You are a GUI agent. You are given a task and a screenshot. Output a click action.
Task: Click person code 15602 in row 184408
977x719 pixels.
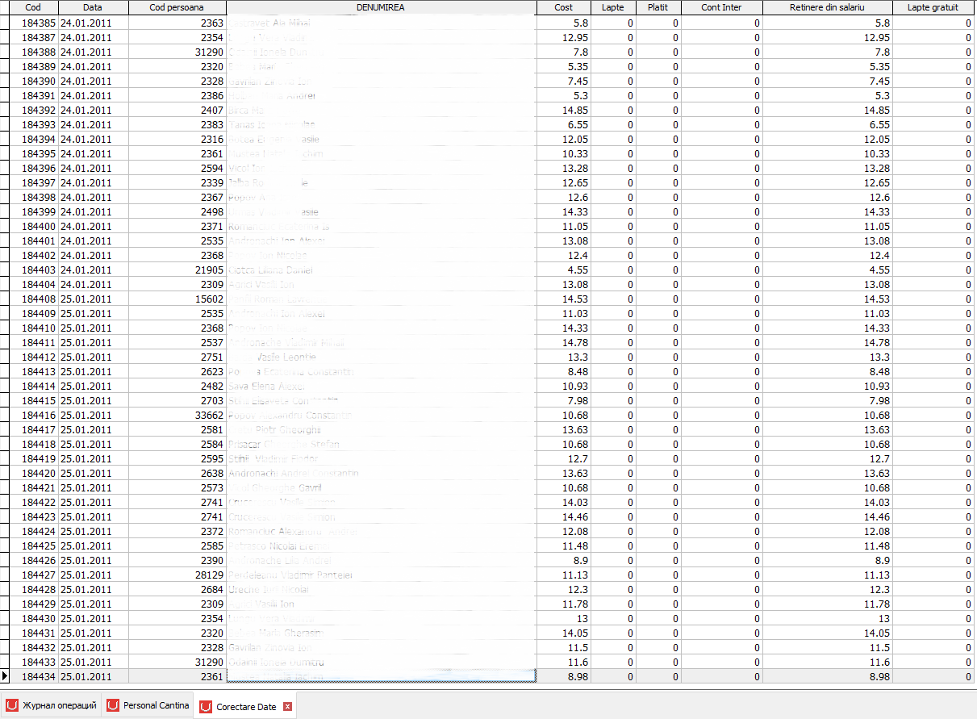pos(177,299)
